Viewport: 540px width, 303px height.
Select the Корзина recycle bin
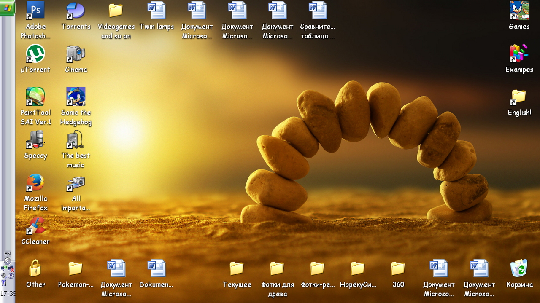click(519, 269)
